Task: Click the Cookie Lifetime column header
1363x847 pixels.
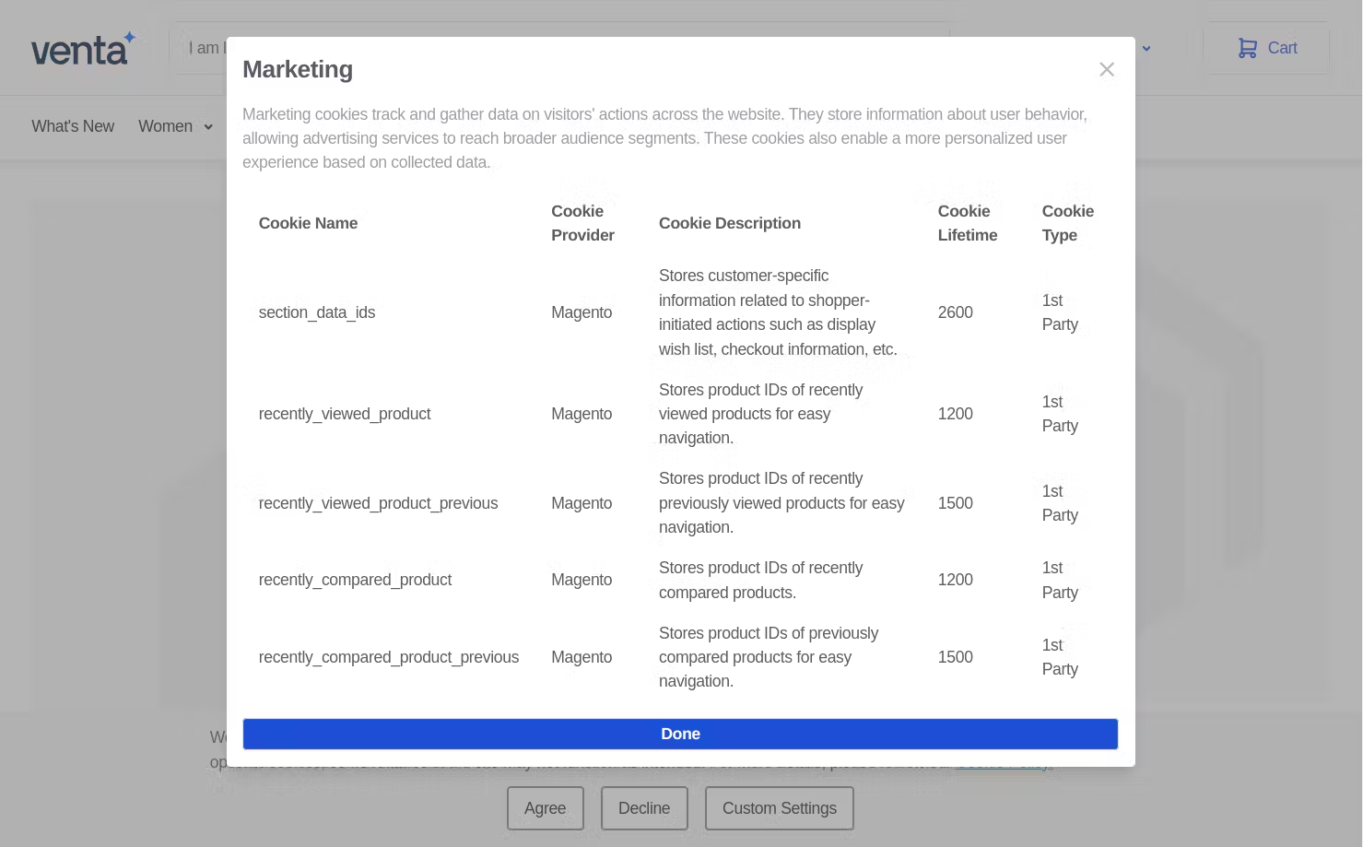Action: 967,223
